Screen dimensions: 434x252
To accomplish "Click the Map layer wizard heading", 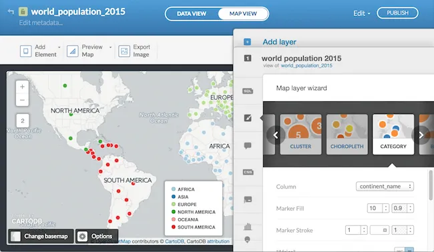I will point(301,88).
